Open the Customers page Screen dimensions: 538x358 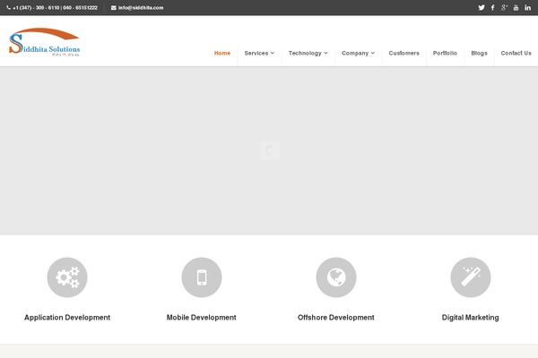coord(404,53)
